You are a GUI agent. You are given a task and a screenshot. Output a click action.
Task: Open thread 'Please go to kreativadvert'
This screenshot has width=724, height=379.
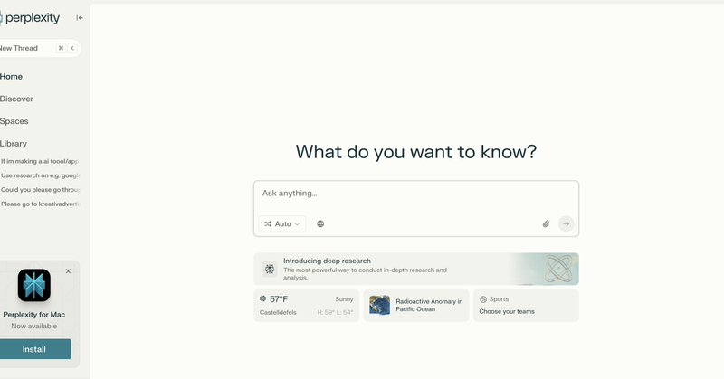click(40, 204)
